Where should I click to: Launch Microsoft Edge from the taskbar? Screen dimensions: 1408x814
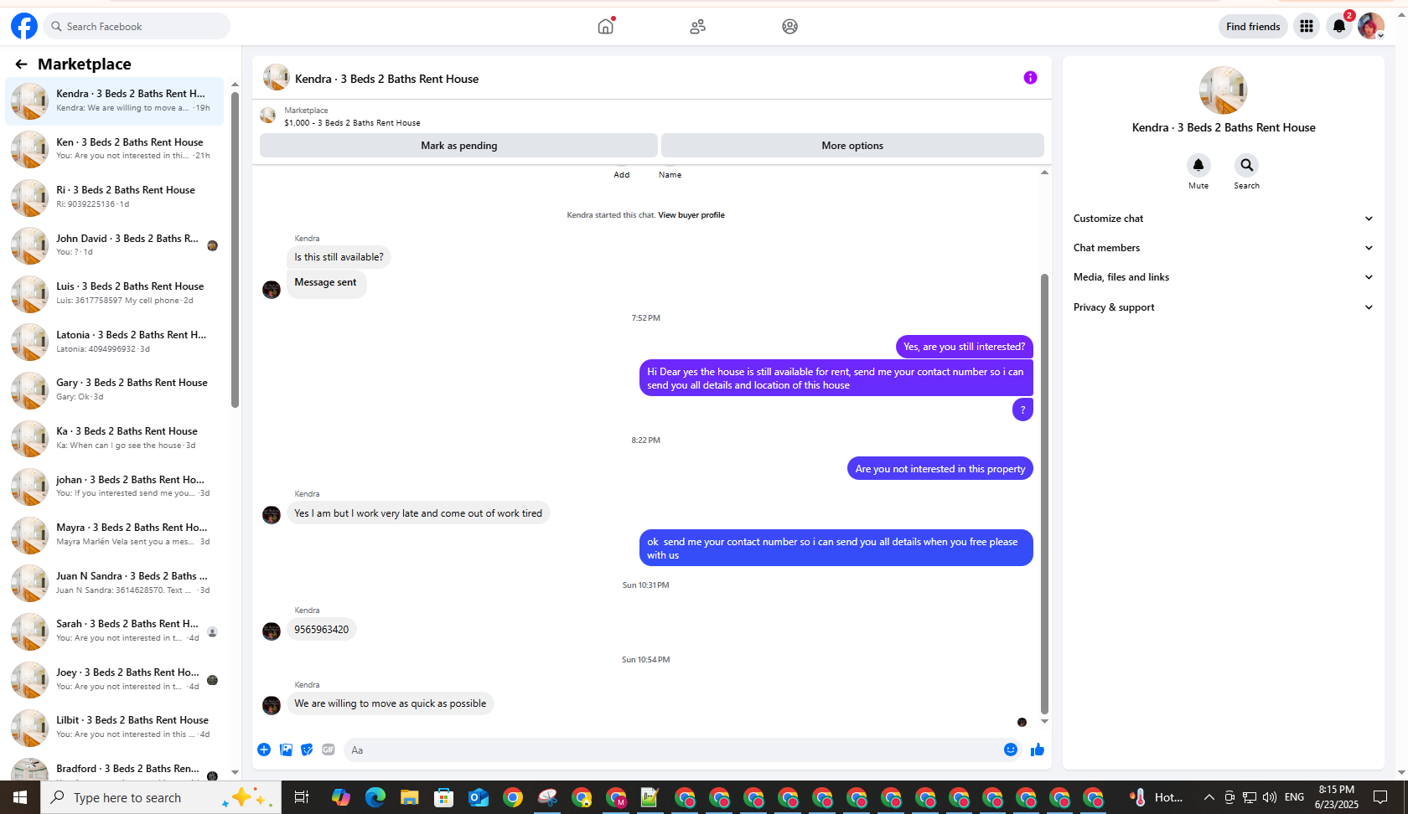(375, 797)
